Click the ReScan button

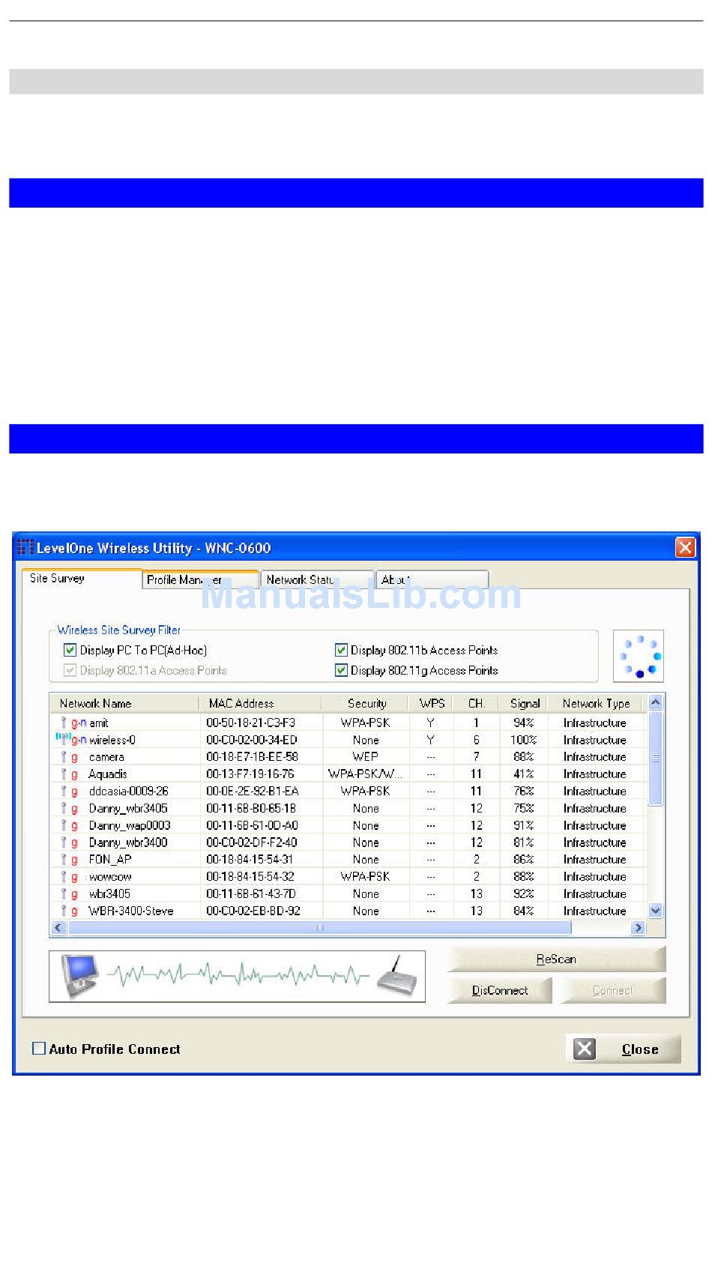pos(556,959)
